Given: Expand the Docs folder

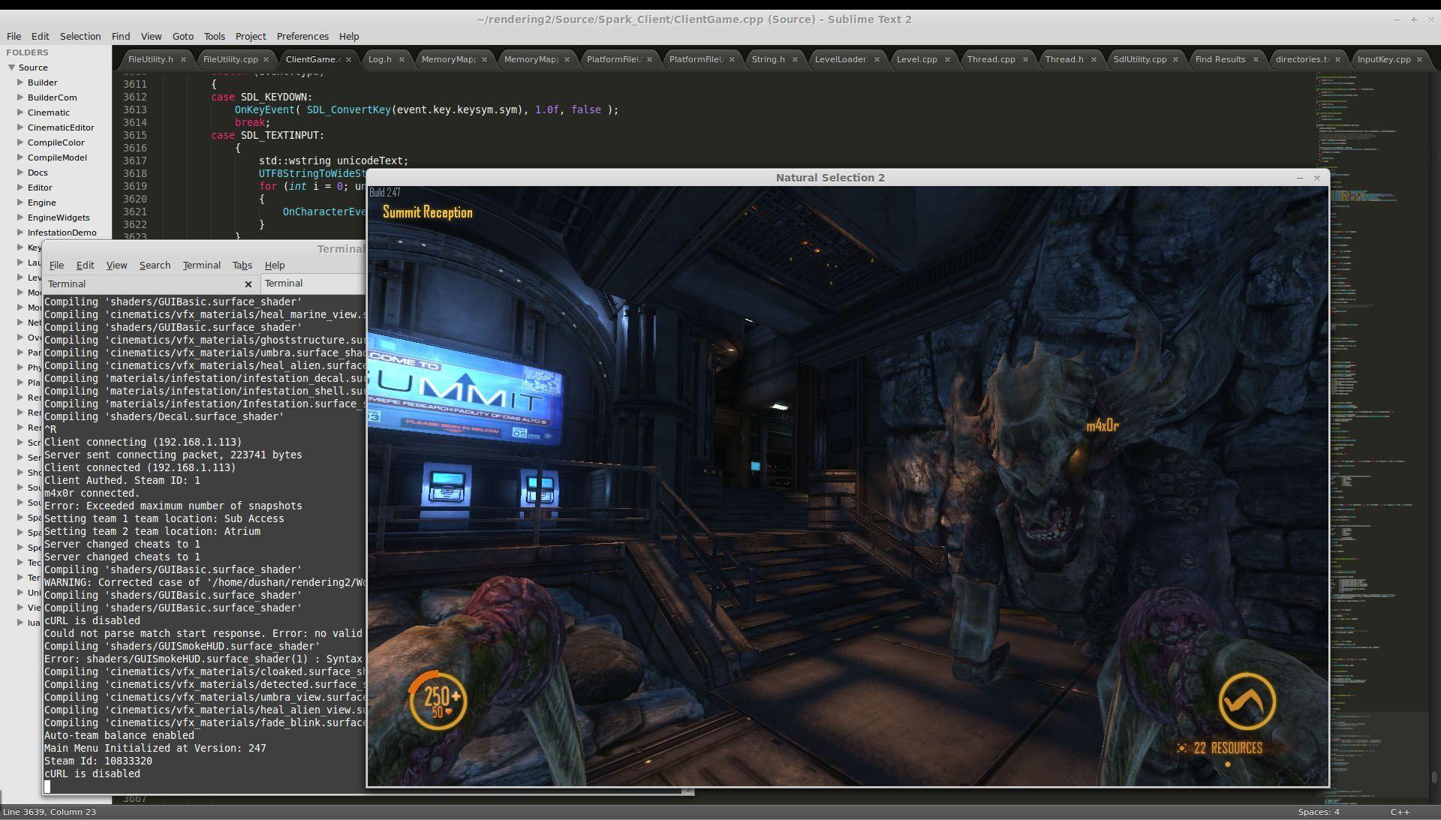Looking at the screenshot, I should pyautogui.click(x=20, y=173).
